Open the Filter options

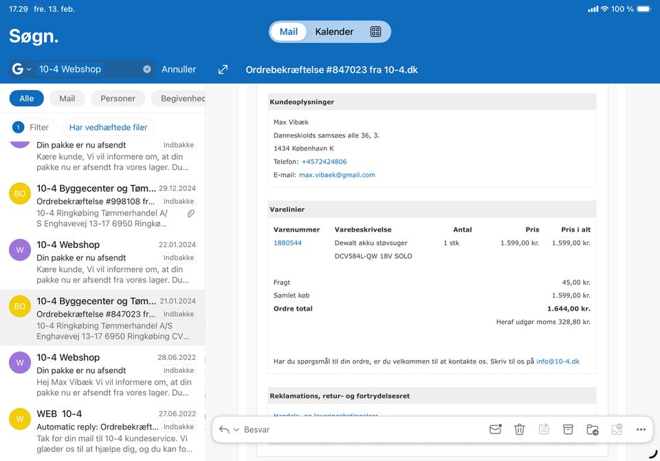click(32, 127)
